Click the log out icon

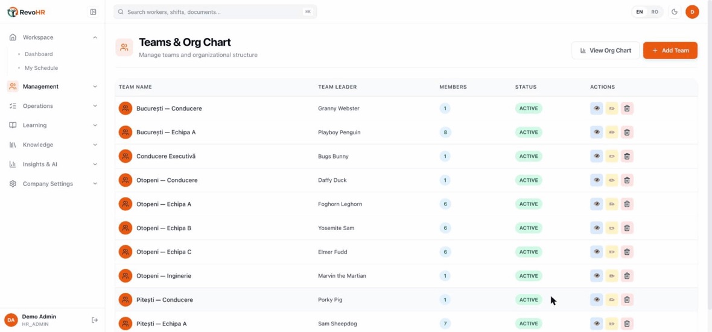[95, 320]
